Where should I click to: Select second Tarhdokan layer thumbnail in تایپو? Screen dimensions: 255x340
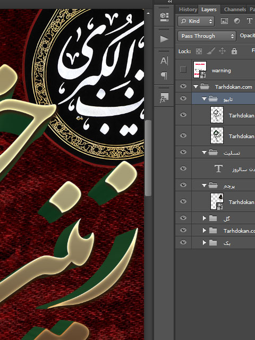(x=217, y=135)
